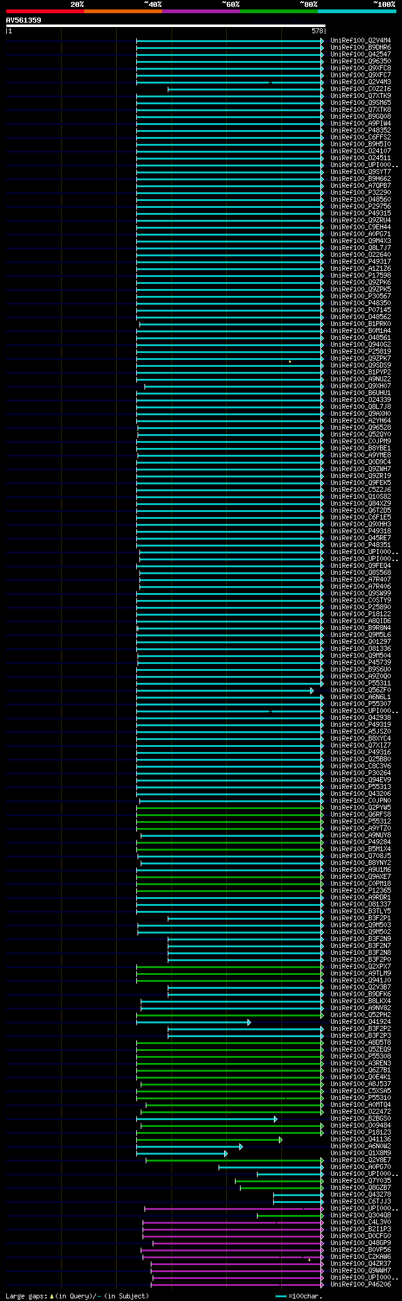Select label UniRef100_P17598
The width and height of the screenshot is (402, 1301).
(361, 276)
